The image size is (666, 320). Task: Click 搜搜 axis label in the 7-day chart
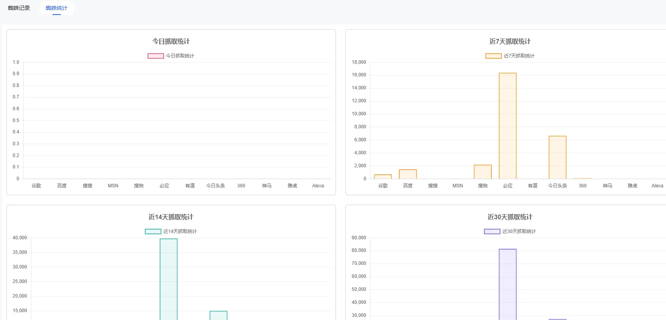coord(433,186)
